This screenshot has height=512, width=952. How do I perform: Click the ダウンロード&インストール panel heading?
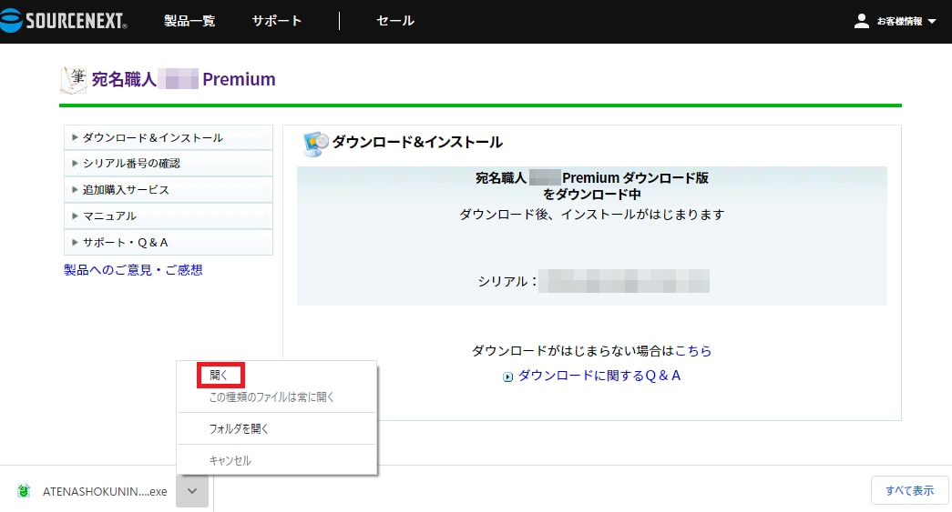(417, 143)
